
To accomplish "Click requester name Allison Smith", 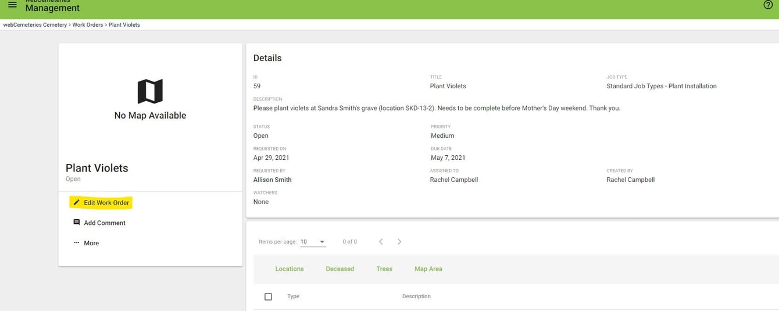I will click(273, 180).
